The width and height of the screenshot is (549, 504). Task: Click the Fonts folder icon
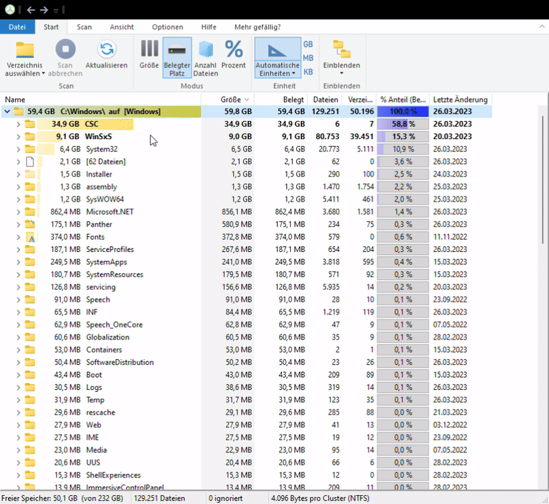31,238
